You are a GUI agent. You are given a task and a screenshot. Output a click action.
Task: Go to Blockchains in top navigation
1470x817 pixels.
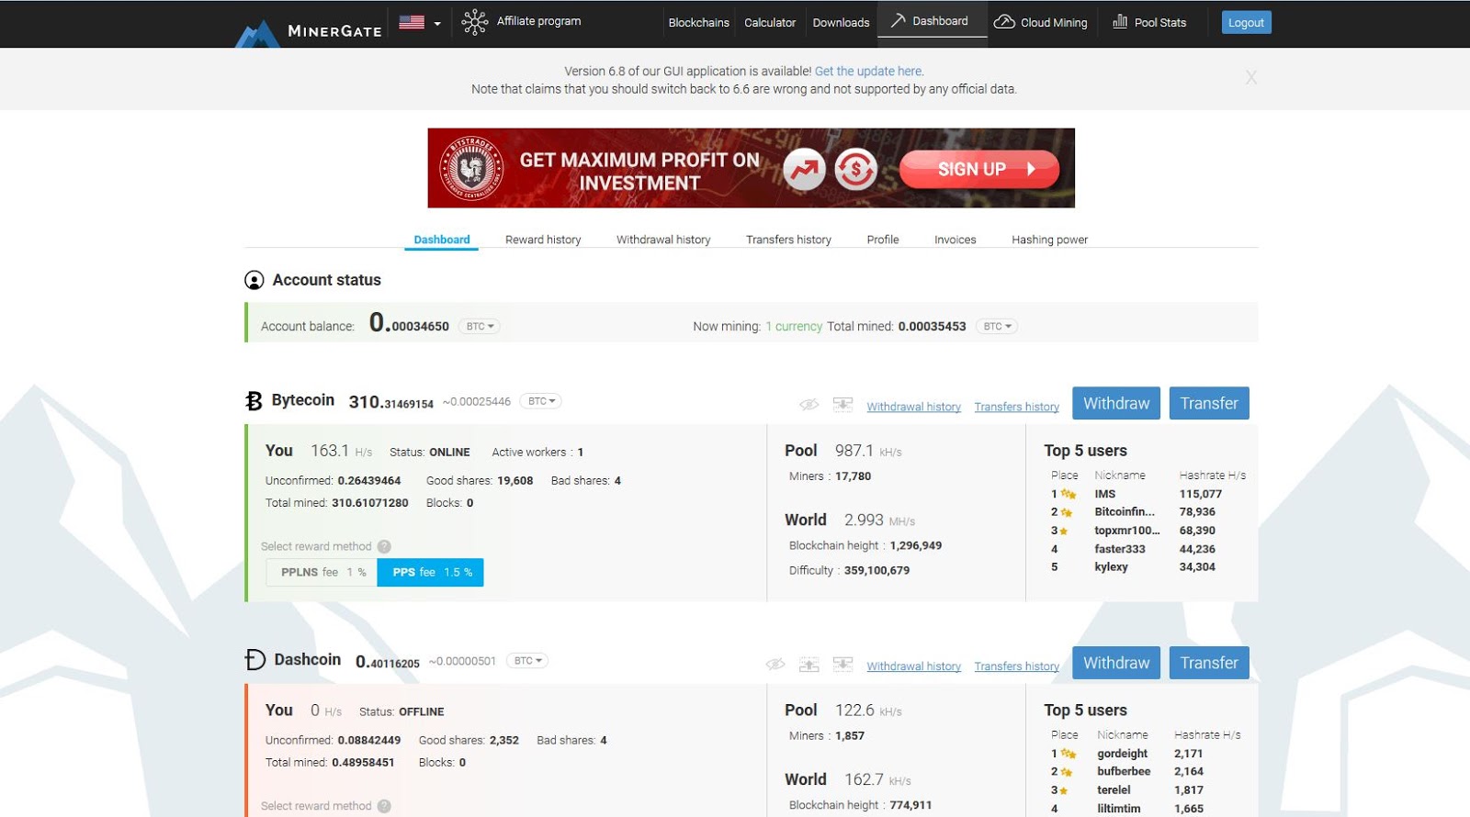698,23
